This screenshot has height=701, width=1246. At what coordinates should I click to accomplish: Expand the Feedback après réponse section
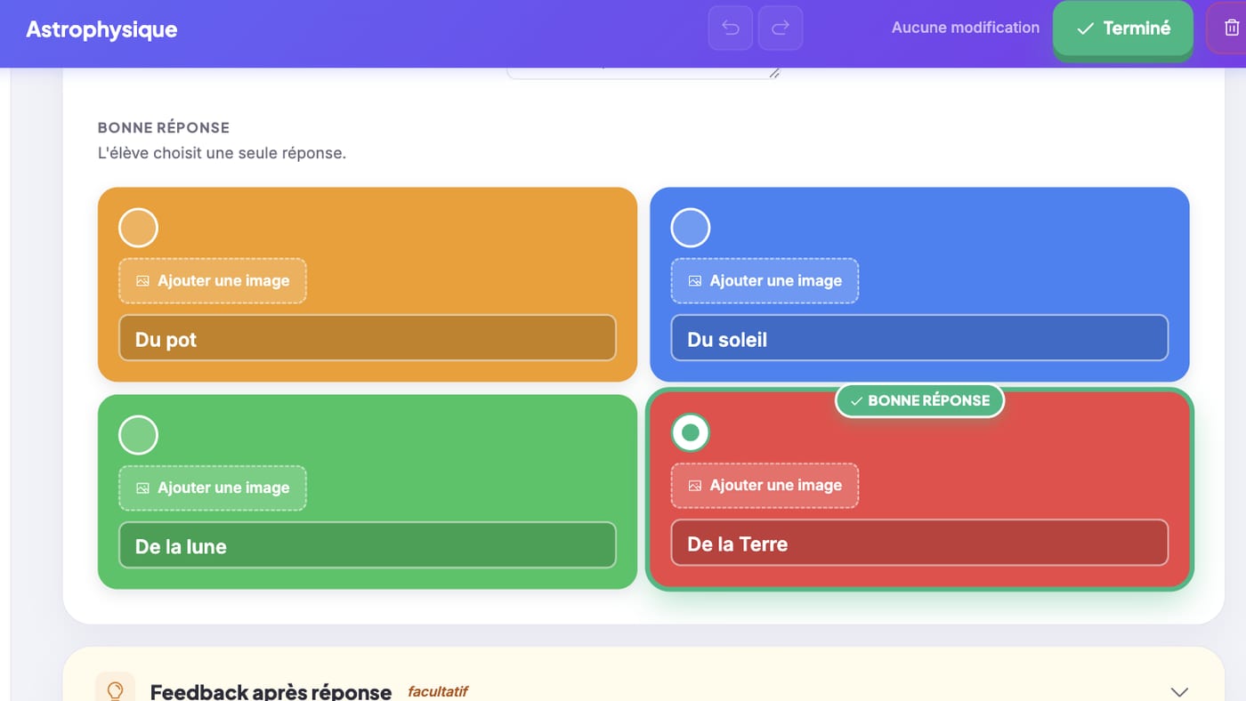tap(1179, 691)
